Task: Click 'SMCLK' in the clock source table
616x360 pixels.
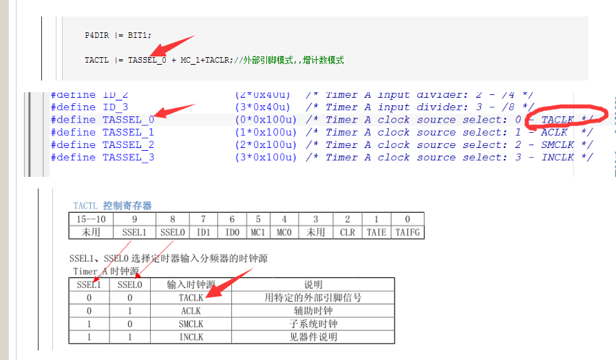Action: 191,324
